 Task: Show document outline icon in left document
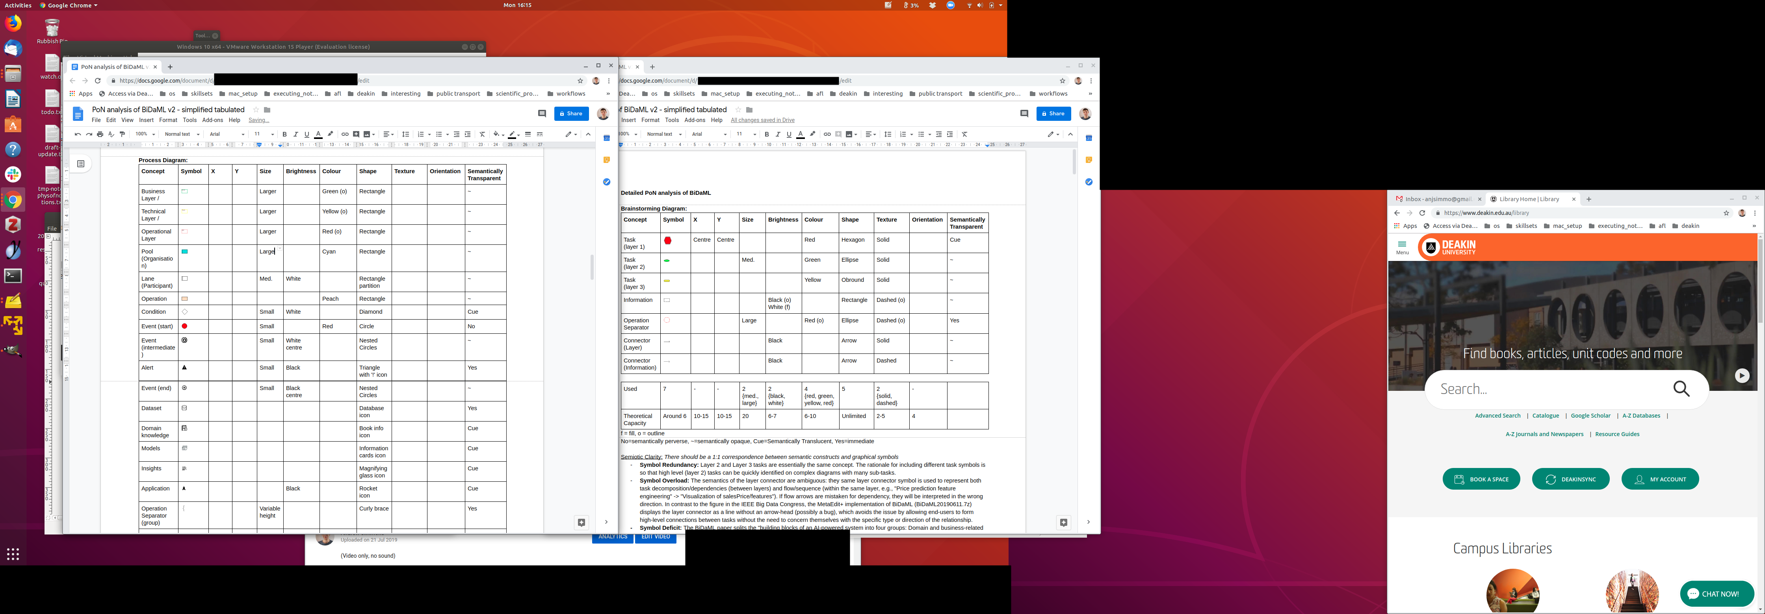[x=81, y=164]
